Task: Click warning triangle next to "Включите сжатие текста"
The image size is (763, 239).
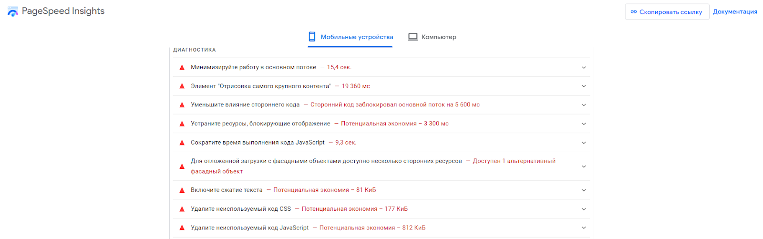Action: 182,190
